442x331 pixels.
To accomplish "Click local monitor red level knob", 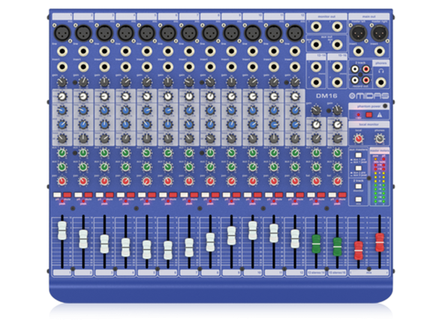I will click(x=358, y=139).
